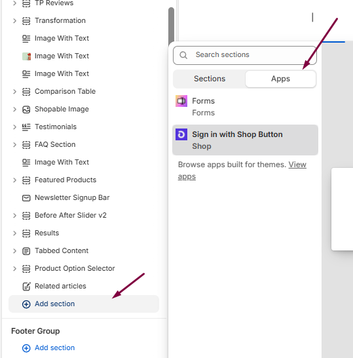Expand the Featured Products section
The image size is (353, 358).
pyautogui.click(x=14, y=180)
